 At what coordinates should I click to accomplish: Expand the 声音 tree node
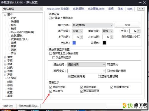coord(5,75)
